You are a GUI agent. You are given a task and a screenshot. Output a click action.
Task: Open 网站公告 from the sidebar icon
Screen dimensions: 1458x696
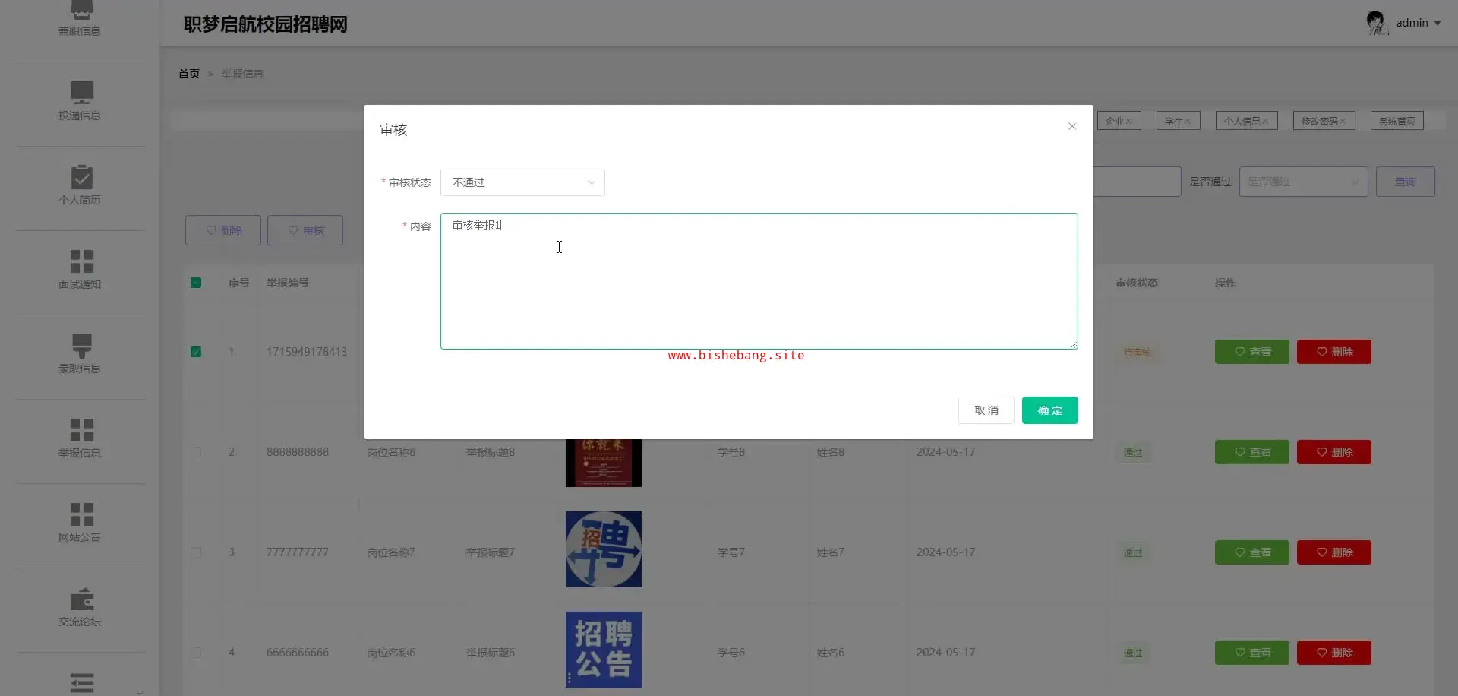click(x=81, y=514)
